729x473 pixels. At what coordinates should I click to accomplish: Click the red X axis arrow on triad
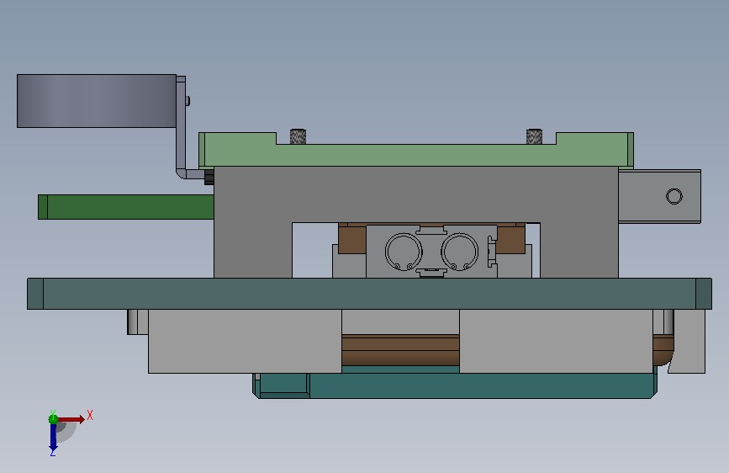[71, 419]
